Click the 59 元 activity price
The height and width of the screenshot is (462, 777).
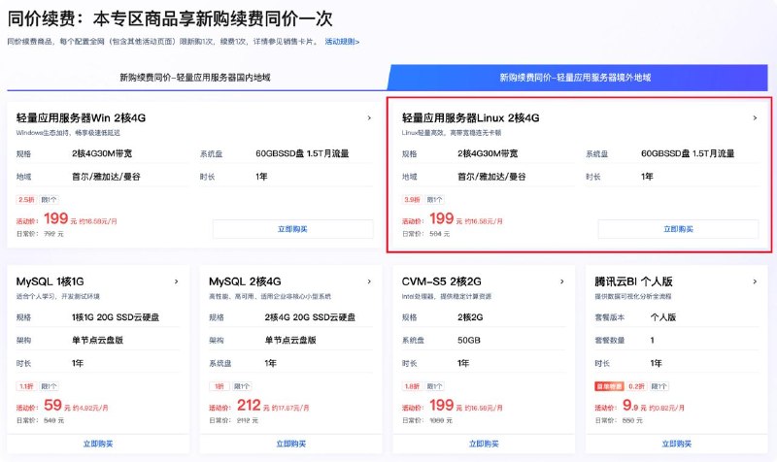click(53, 406)
